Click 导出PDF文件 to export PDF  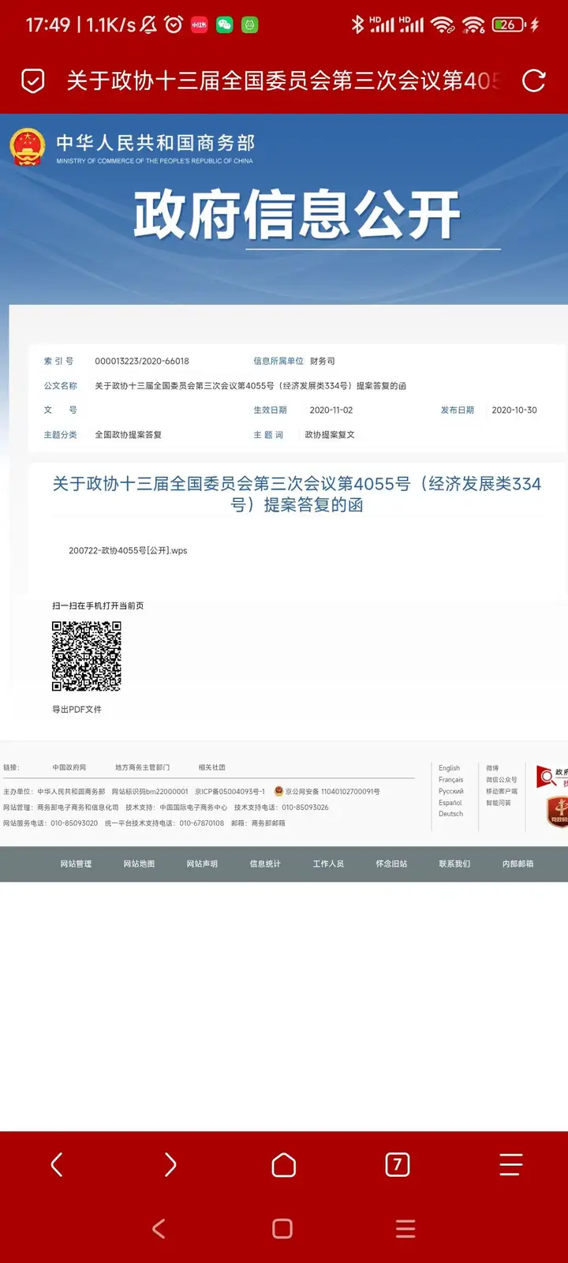click(x=77, y=710)
